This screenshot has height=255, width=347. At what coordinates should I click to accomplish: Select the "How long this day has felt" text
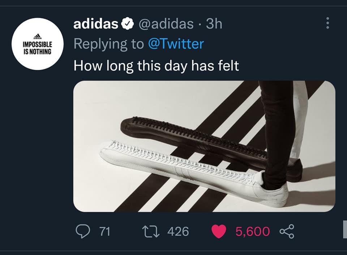(156, 66)
